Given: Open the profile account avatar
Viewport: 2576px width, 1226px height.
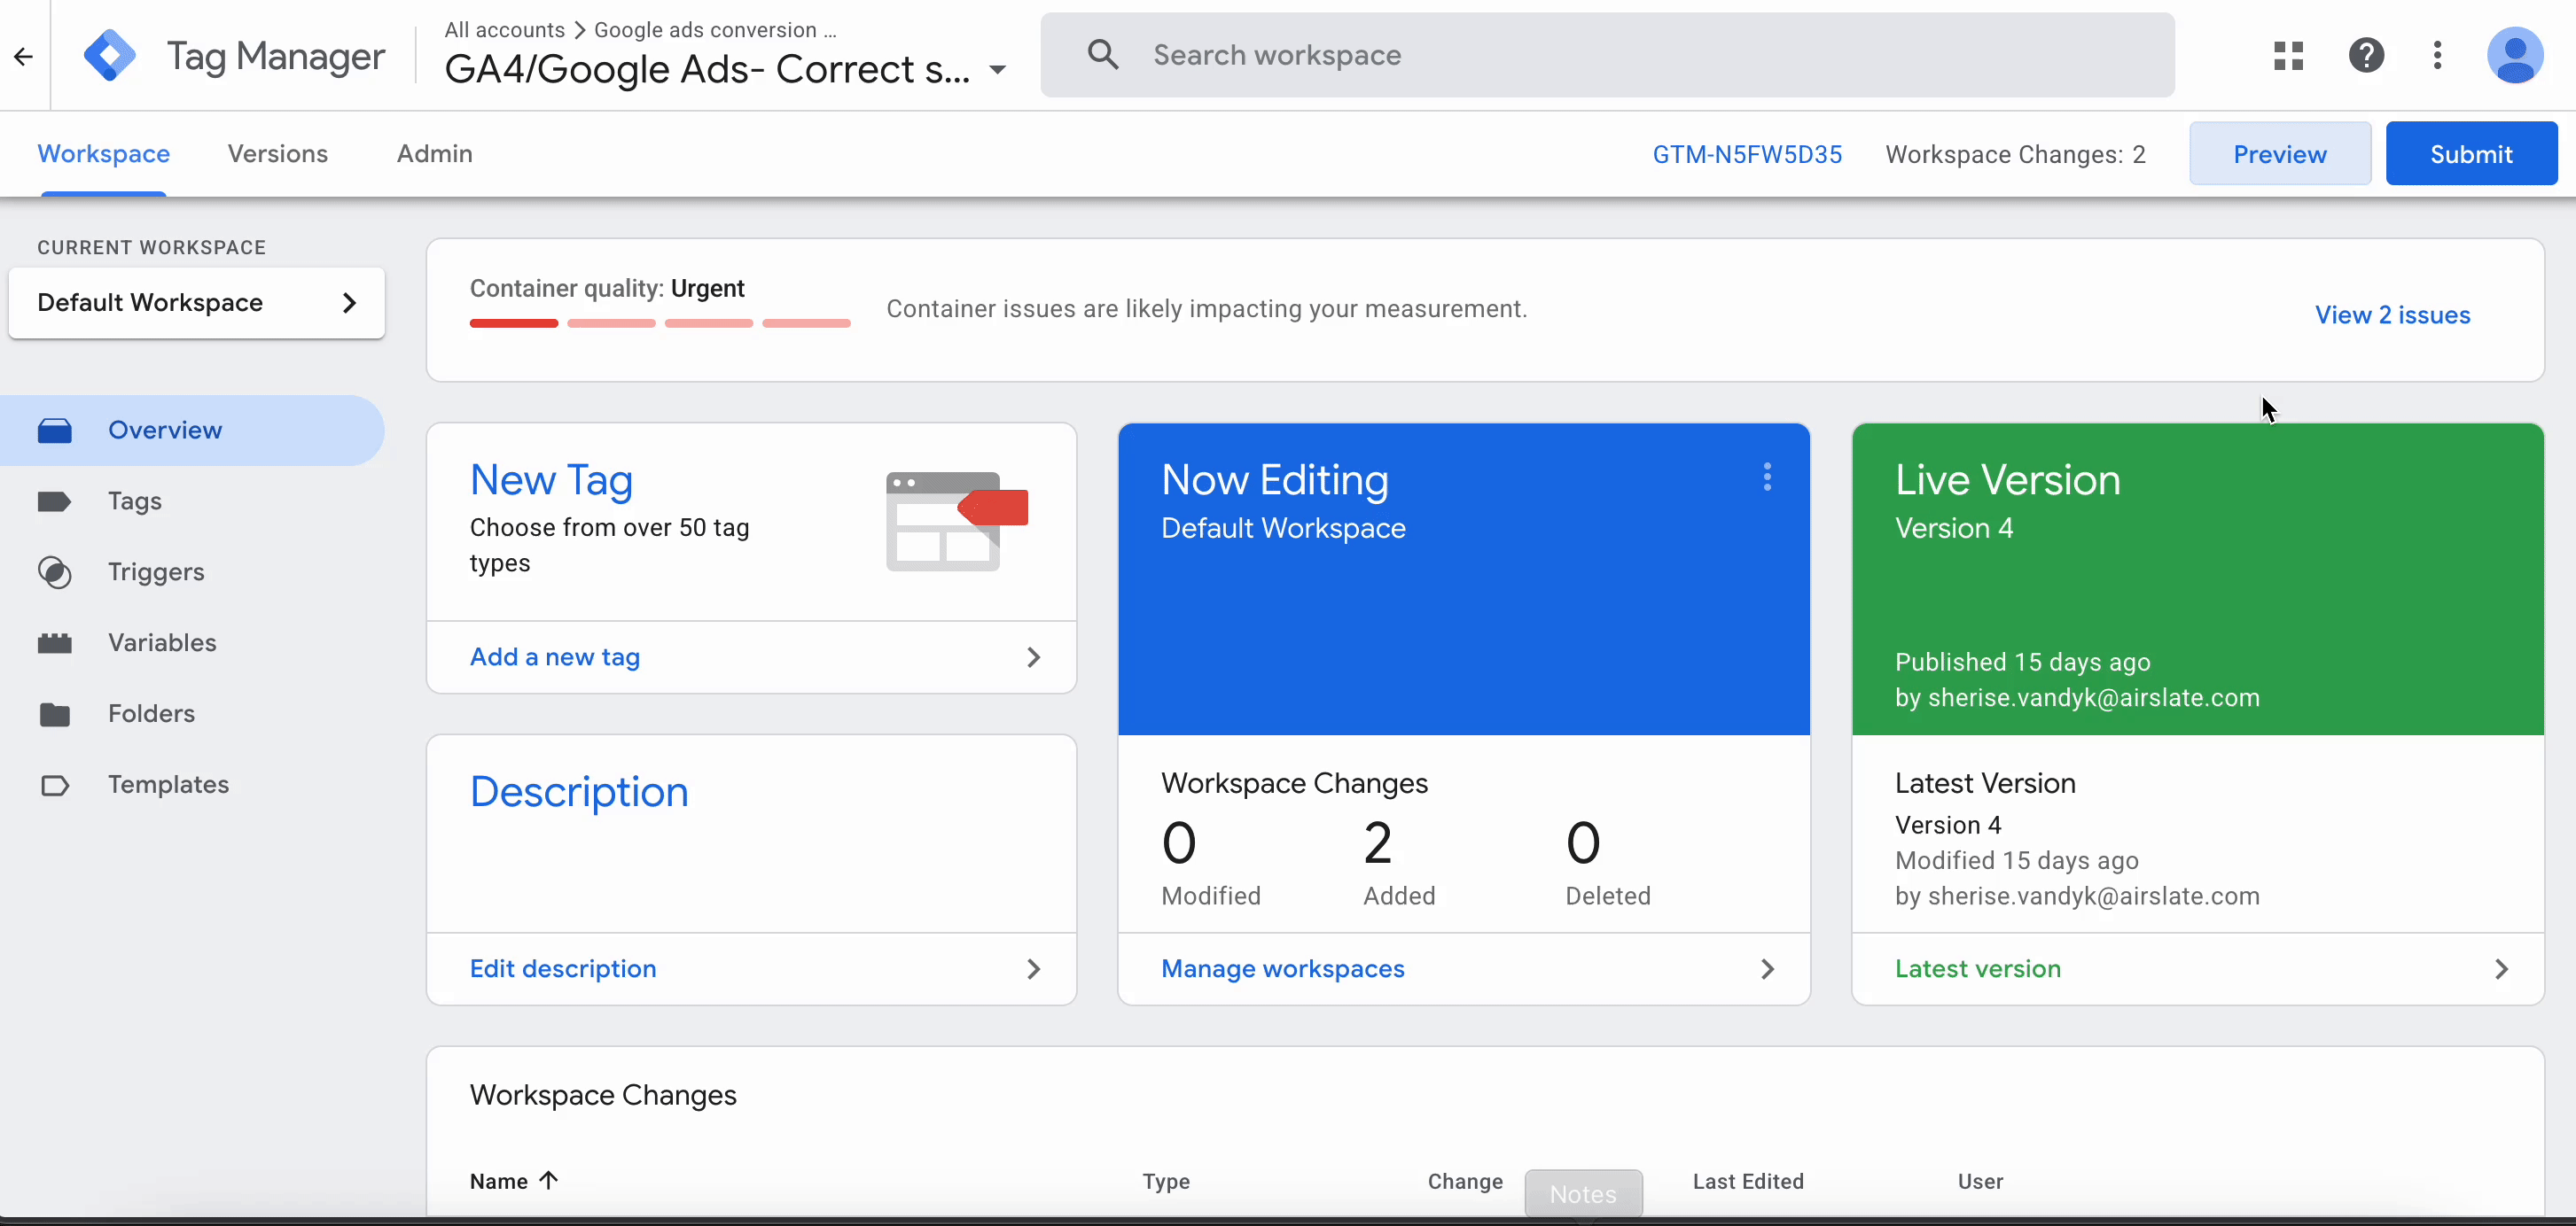Looking at the screenshot, I should 2516,55.
